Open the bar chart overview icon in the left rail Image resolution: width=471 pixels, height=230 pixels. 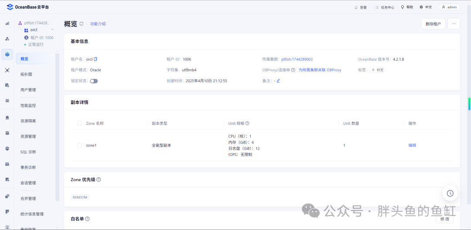point(7,23)
